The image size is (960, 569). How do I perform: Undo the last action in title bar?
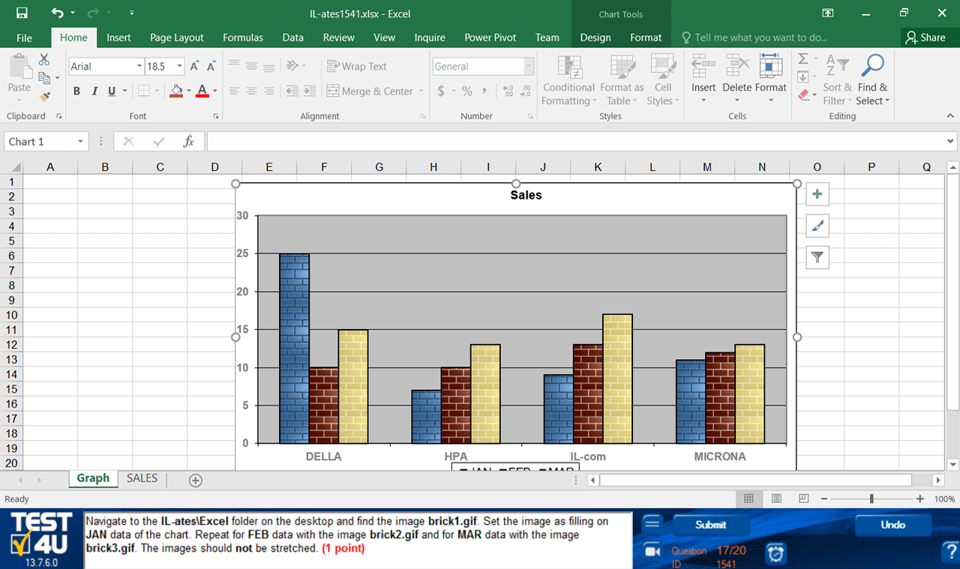58,13
